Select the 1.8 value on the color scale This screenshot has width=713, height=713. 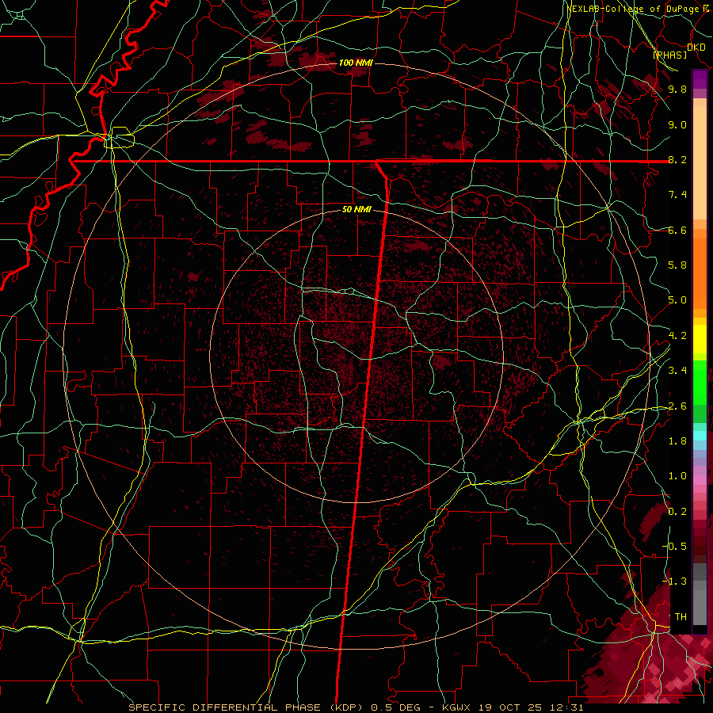[x=677, y=441]
